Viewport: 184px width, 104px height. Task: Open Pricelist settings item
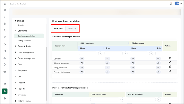point(21,25)
